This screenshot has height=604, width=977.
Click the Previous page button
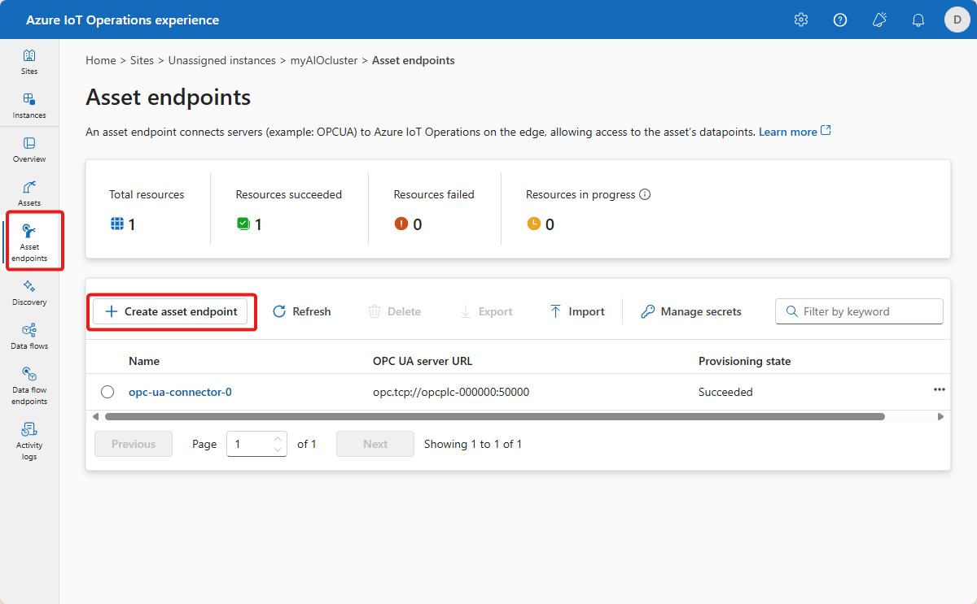pyautogui.click(x=134, y=444)
